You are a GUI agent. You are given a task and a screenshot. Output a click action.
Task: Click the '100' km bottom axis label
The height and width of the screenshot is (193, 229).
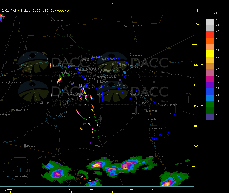pyautogui.click(x=132, y=189)
